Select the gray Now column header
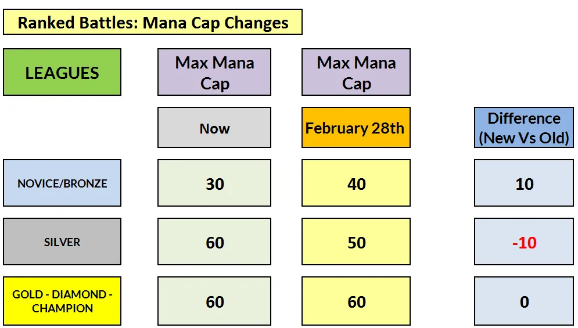This screenshot has width=578, height=328. [214, 128]
